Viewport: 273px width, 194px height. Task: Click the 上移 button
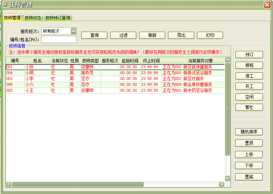[249, 154]
